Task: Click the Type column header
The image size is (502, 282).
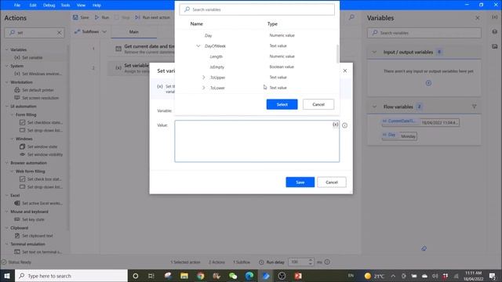Action: tap(272, 23)
